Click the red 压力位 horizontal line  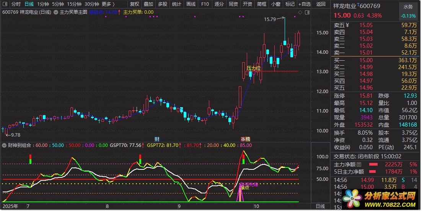click(x=283, y=71)
